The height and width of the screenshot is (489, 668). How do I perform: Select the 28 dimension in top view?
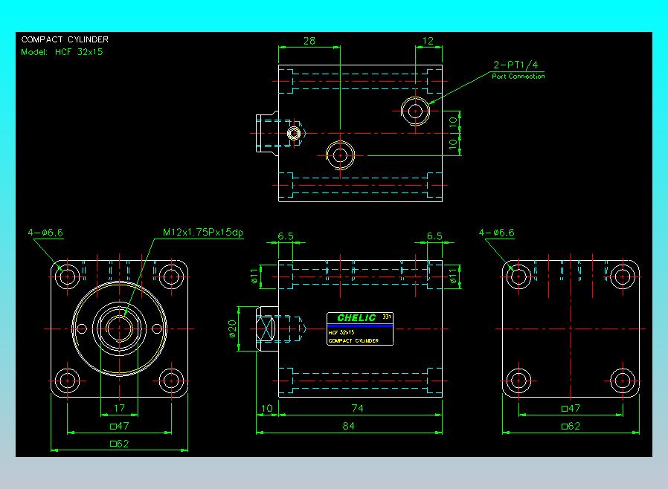click(x=309, y=41)
